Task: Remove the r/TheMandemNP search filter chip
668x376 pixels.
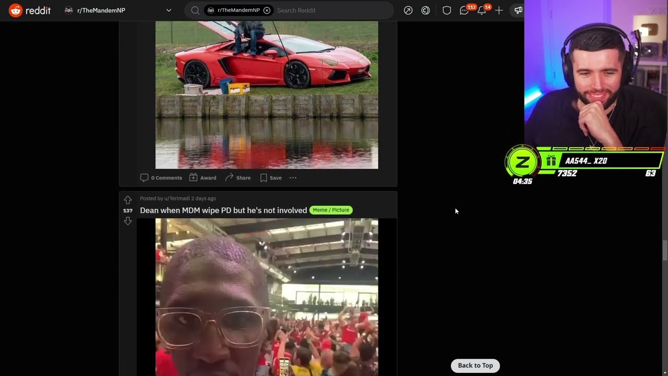Action: (267, 10)
